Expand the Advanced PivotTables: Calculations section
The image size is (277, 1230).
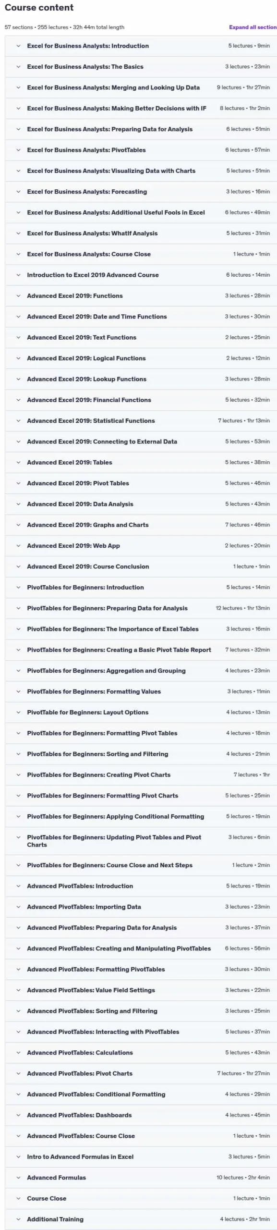point(141,1053)
